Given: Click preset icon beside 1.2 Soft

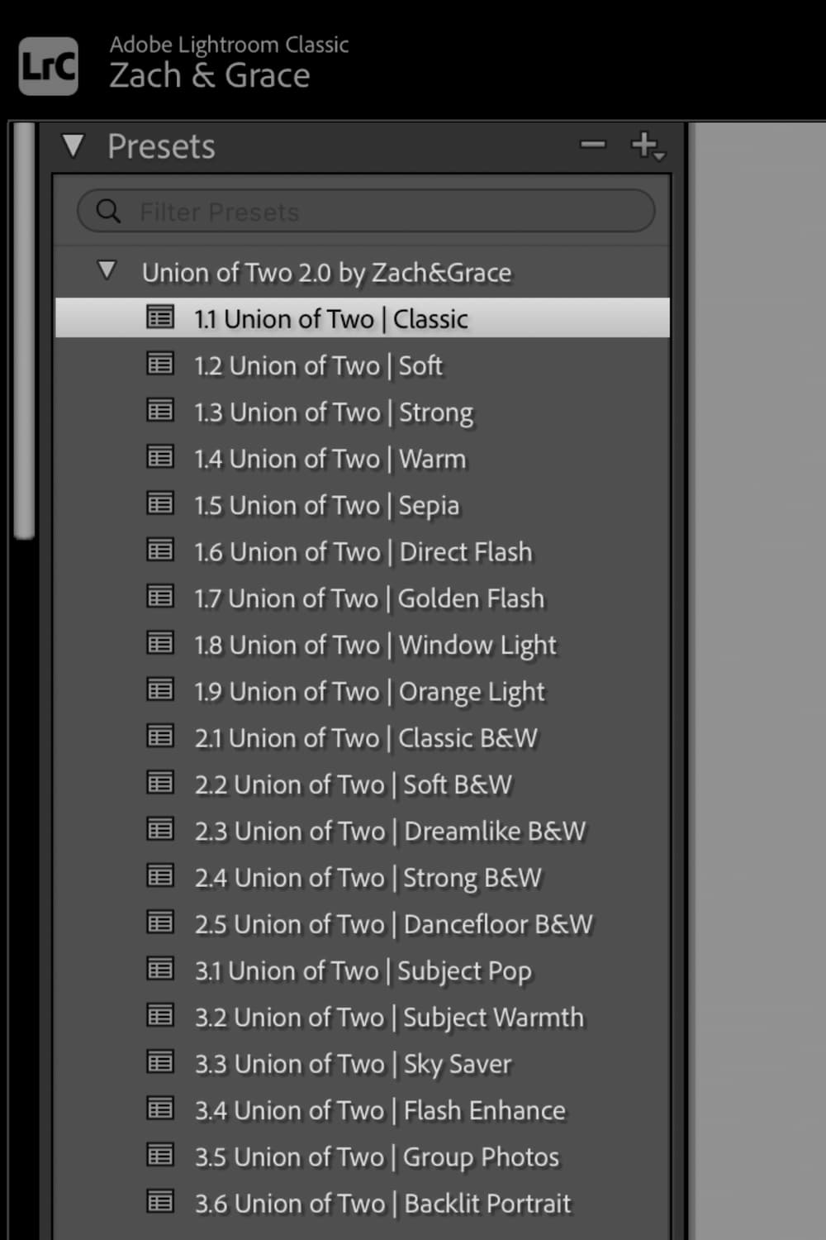Looking at the screenshot, I should point(159,364).
